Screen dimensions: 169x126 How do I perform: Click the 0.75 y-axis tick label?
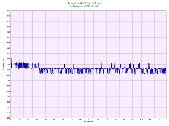[8, 113]
